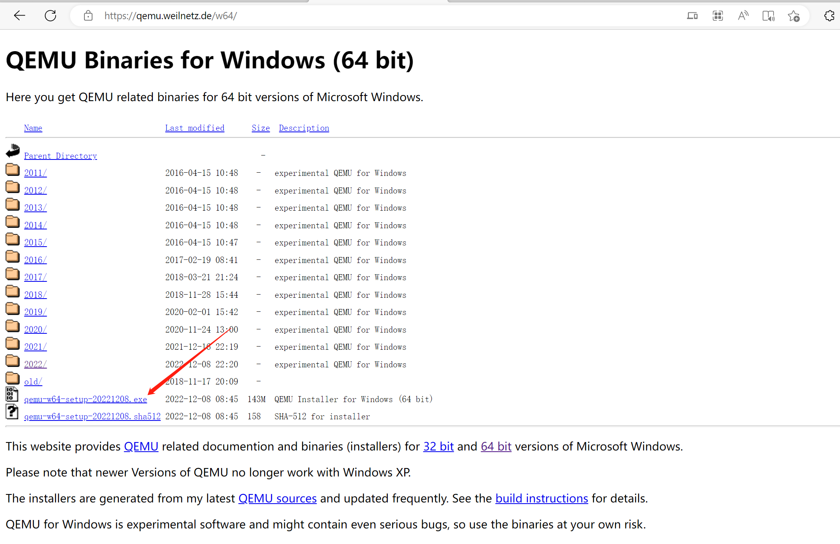Click the folder icon beside 2012/
This screenshot has height=544, width=840.
(x=12, y=187)
